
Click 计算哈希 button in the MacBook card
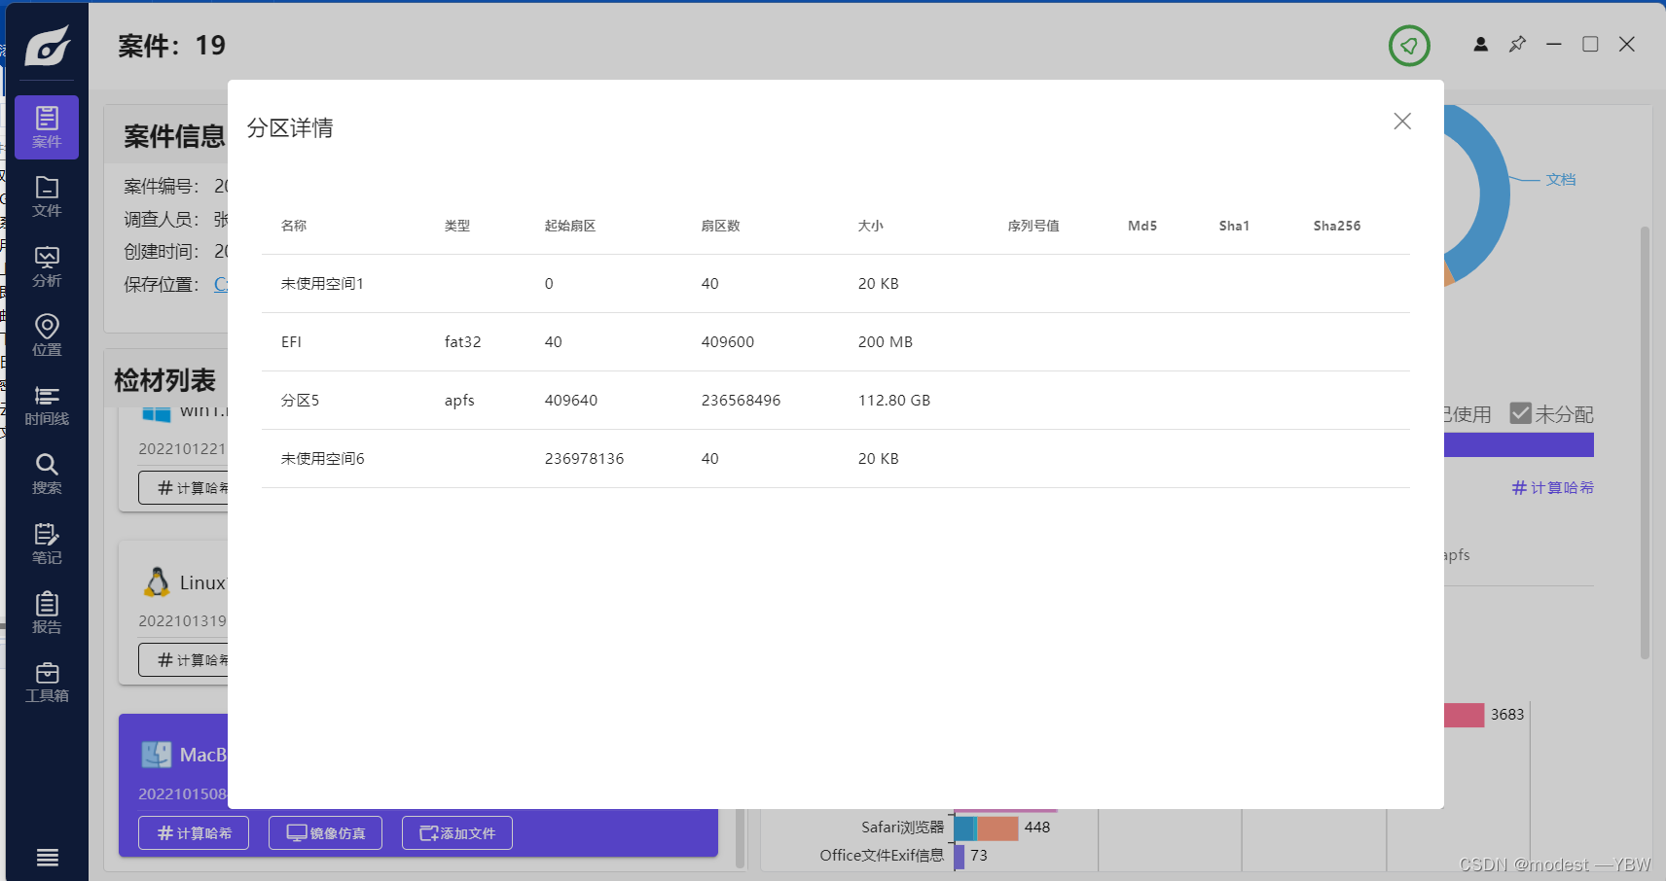click(x=194, y=832)
